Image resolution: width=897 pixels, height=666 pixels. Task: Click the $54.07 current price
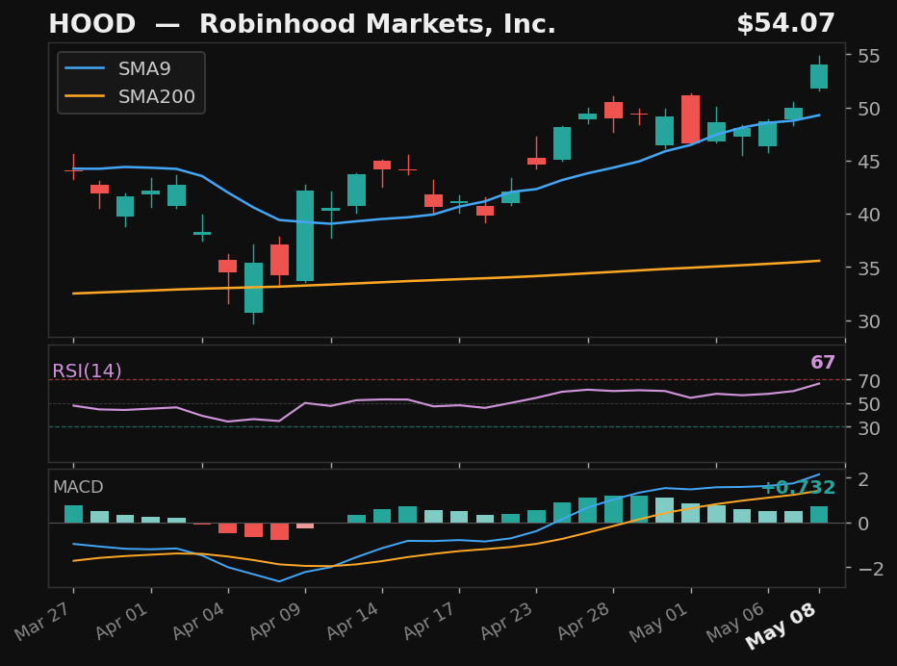tap(786, 23)
